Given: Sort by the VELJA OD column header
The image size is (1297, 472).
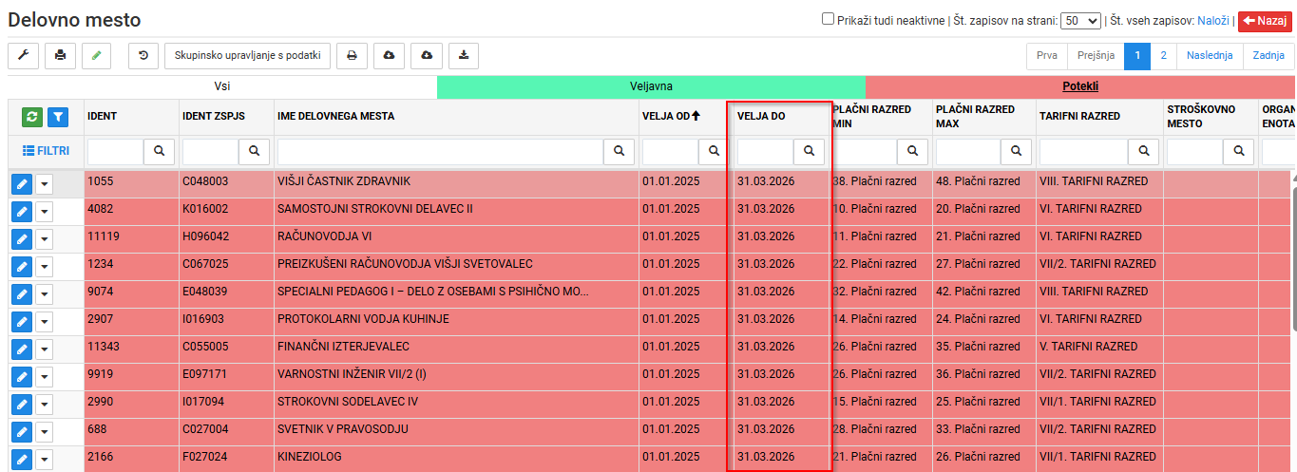Looking at the screenshot, I should click(x=671, y=116).
